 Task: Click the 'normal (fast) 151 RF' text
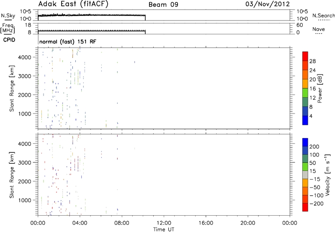click(x=68, y=41)
